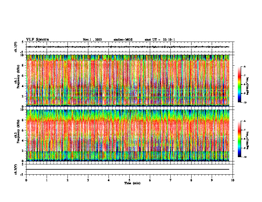Click the ch.2 frequency tick label "4"
262x202 pixels.
23,141
